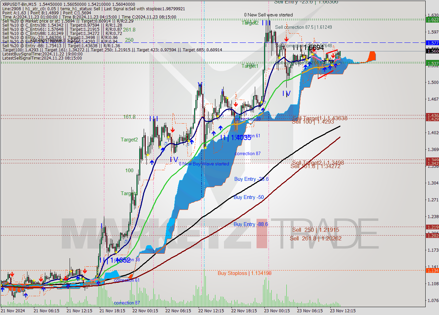This screenshot has height=315, width=439.
Task: Click the 'Buy Stoploss | 1.134198' label
Action: pos(245,273)
